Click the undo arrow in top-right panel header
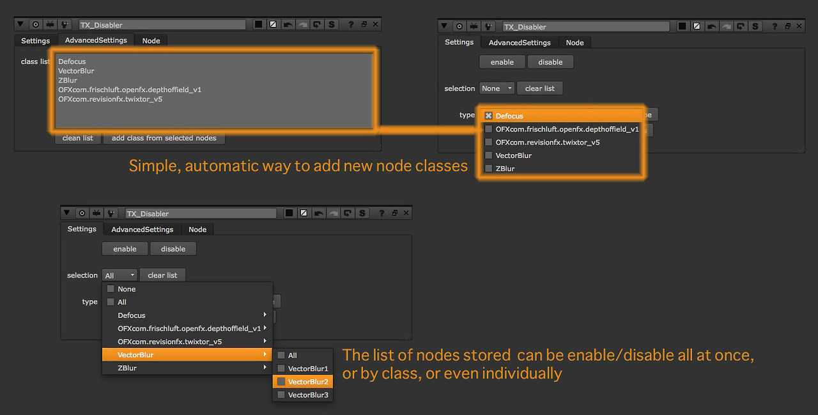 click(x=711, y=26)
